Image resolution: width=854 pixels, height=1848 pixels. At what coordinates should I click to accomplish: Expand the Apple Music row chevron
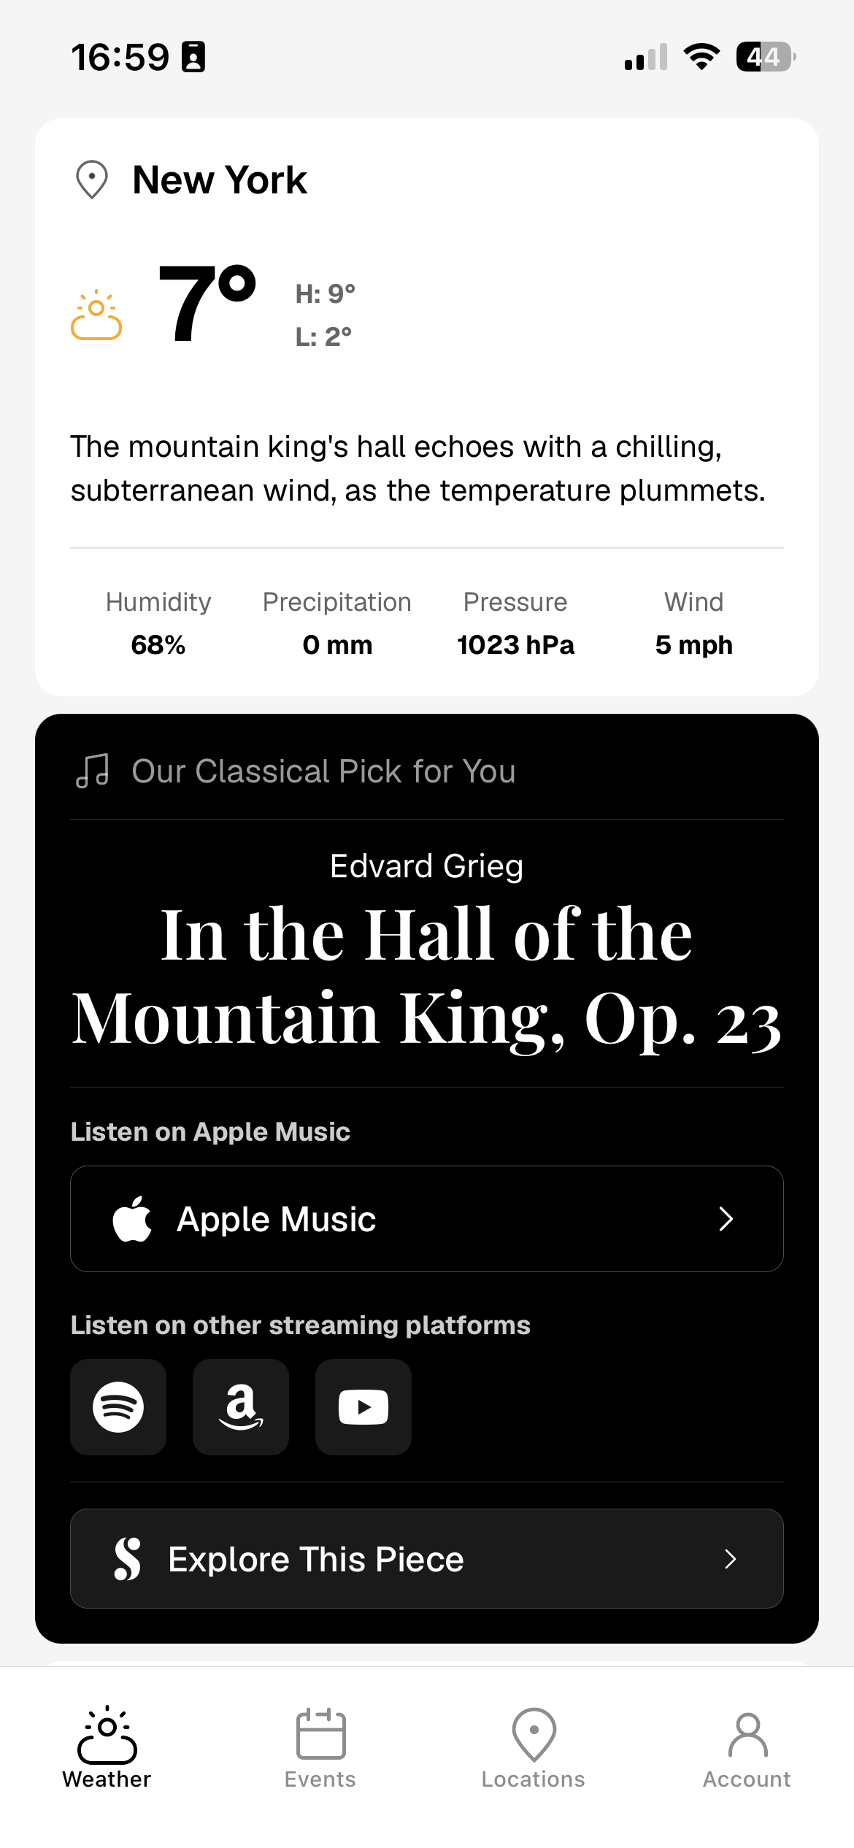tap(726, 1219)
